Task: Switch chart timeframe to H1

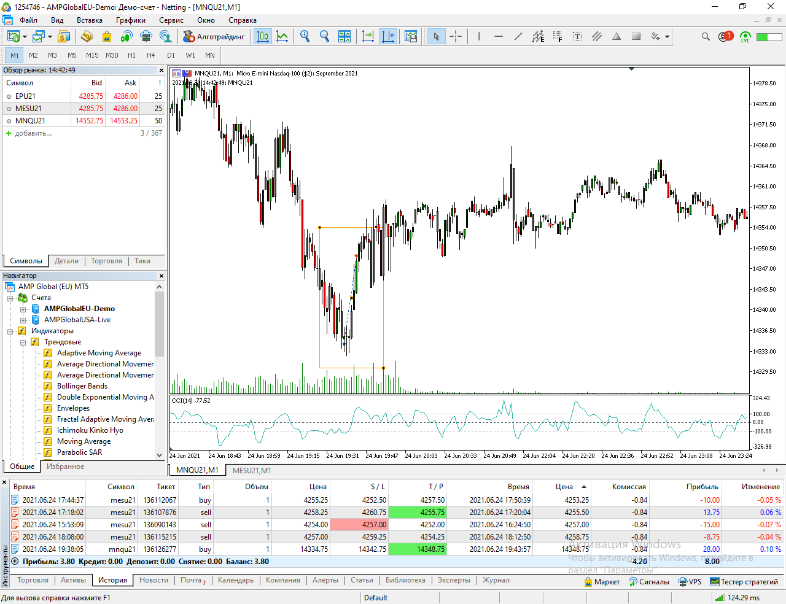Action: point(131,55)
